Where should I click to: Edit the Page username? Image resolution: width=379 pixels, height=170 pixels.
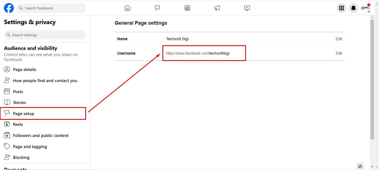coord(339,53)
